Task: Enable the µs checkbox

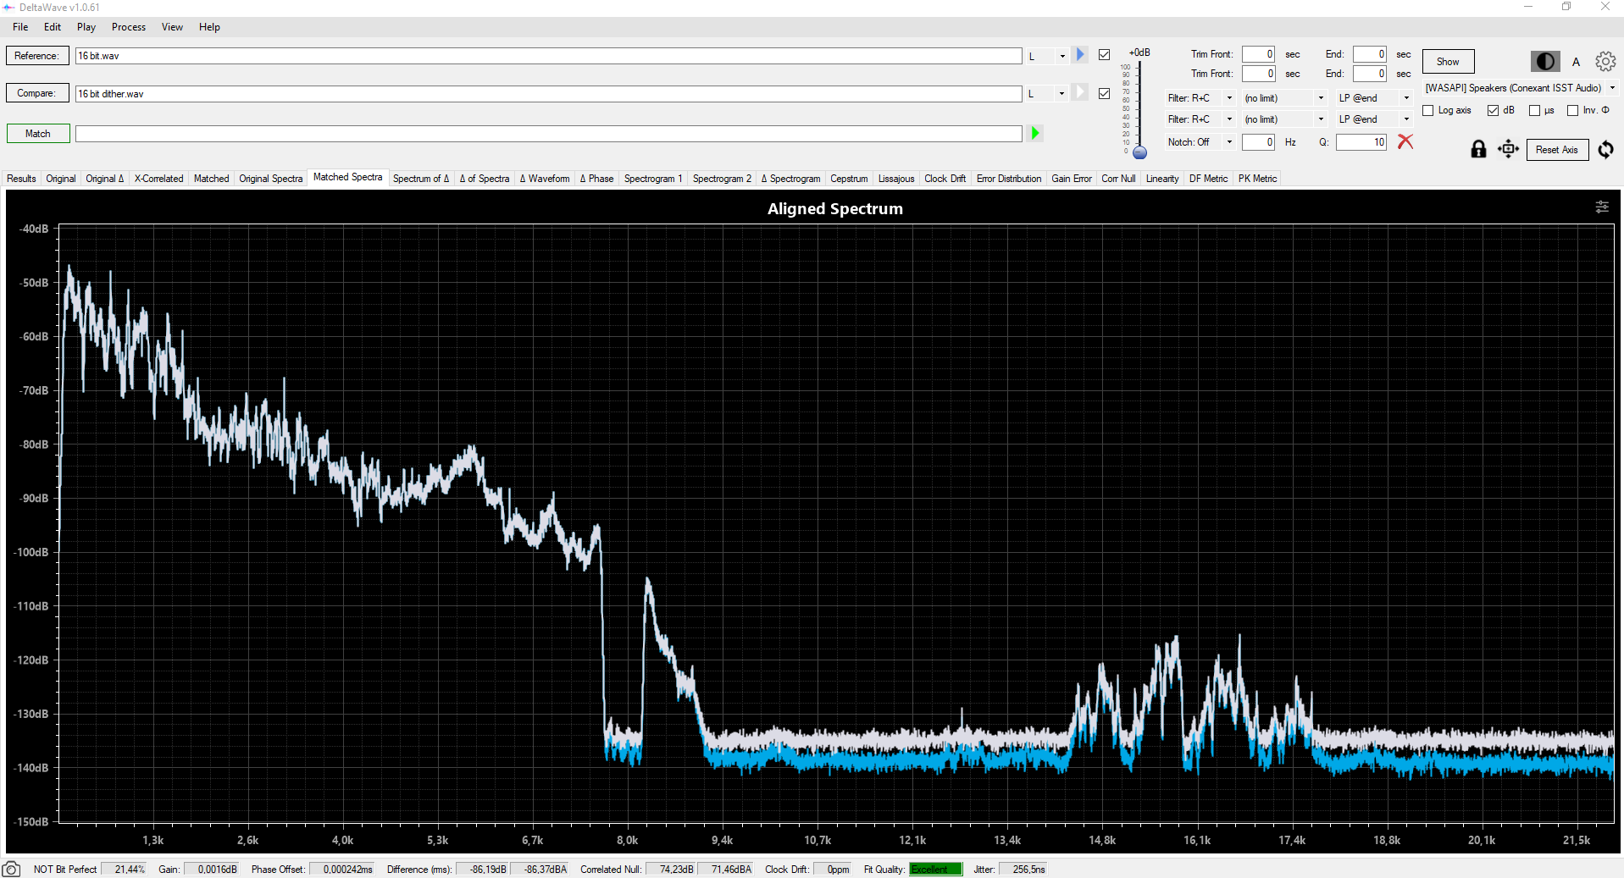Action: (x=1534, y=111)
